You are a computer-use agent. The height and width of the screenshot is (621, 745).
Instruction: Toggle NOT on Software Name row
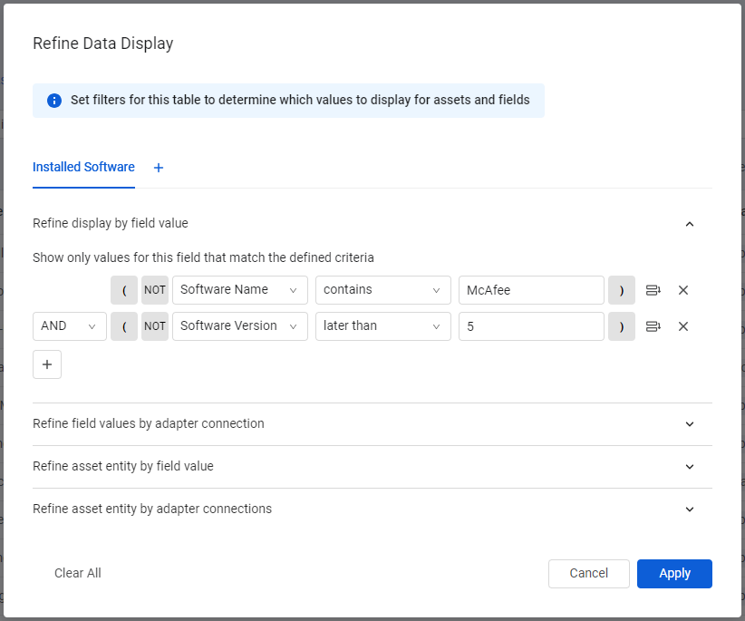click(x=155, y=290)
